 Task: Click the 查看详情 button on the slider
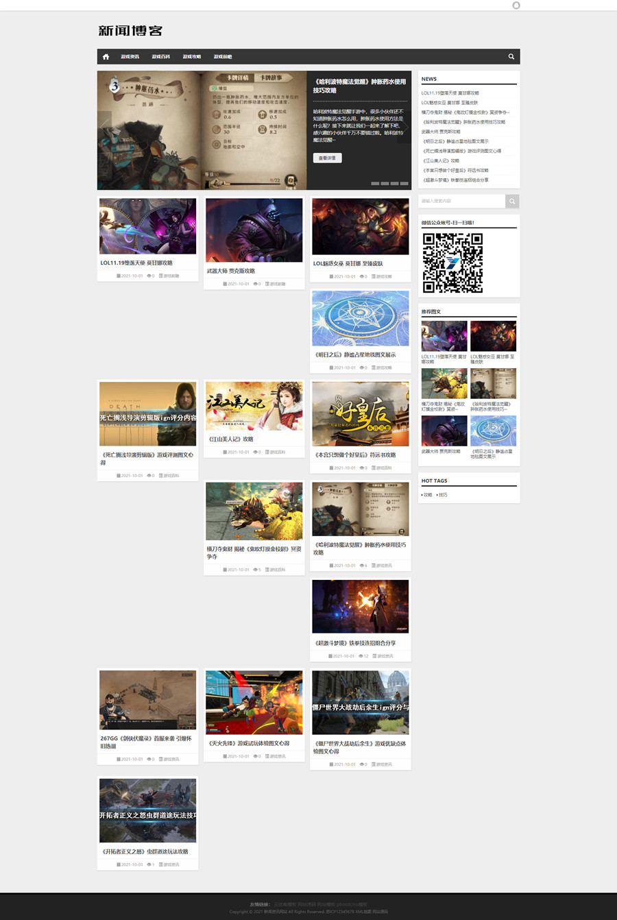[327, 158]
